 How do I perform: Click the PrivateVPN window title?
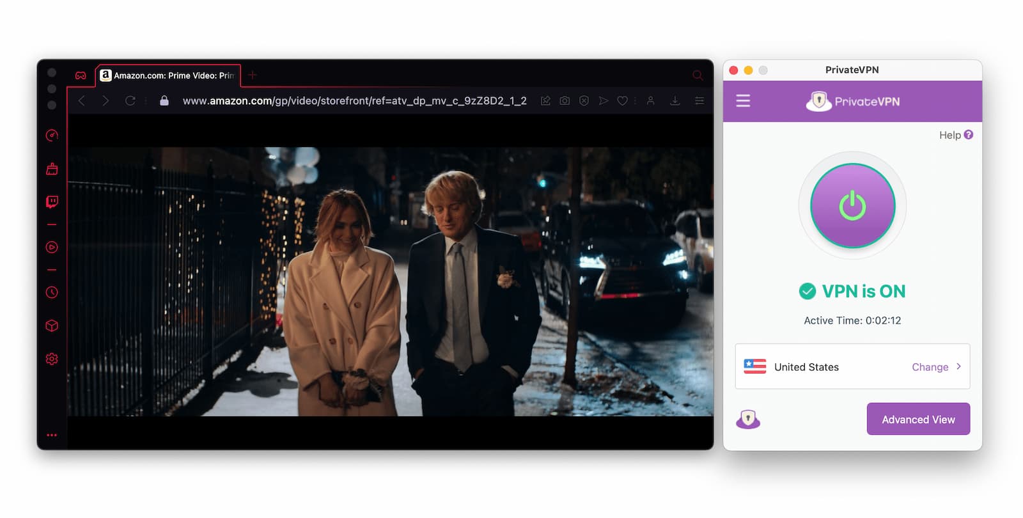[852, 70]
